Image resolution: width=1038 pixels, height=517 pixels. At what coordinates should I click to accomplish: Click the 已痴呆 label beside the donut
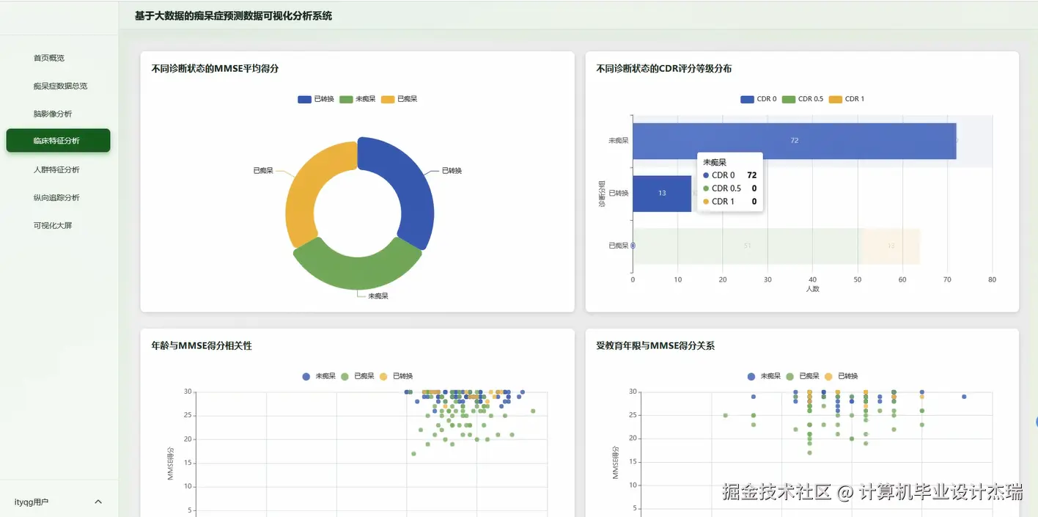pos(263,170)
